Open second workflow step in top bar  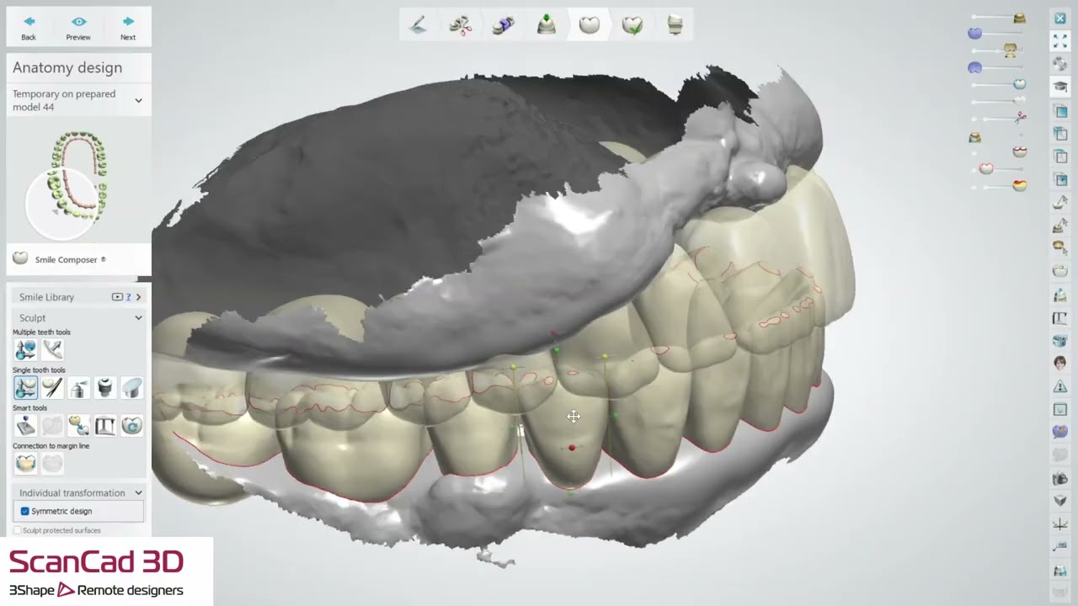coord(461,25)
